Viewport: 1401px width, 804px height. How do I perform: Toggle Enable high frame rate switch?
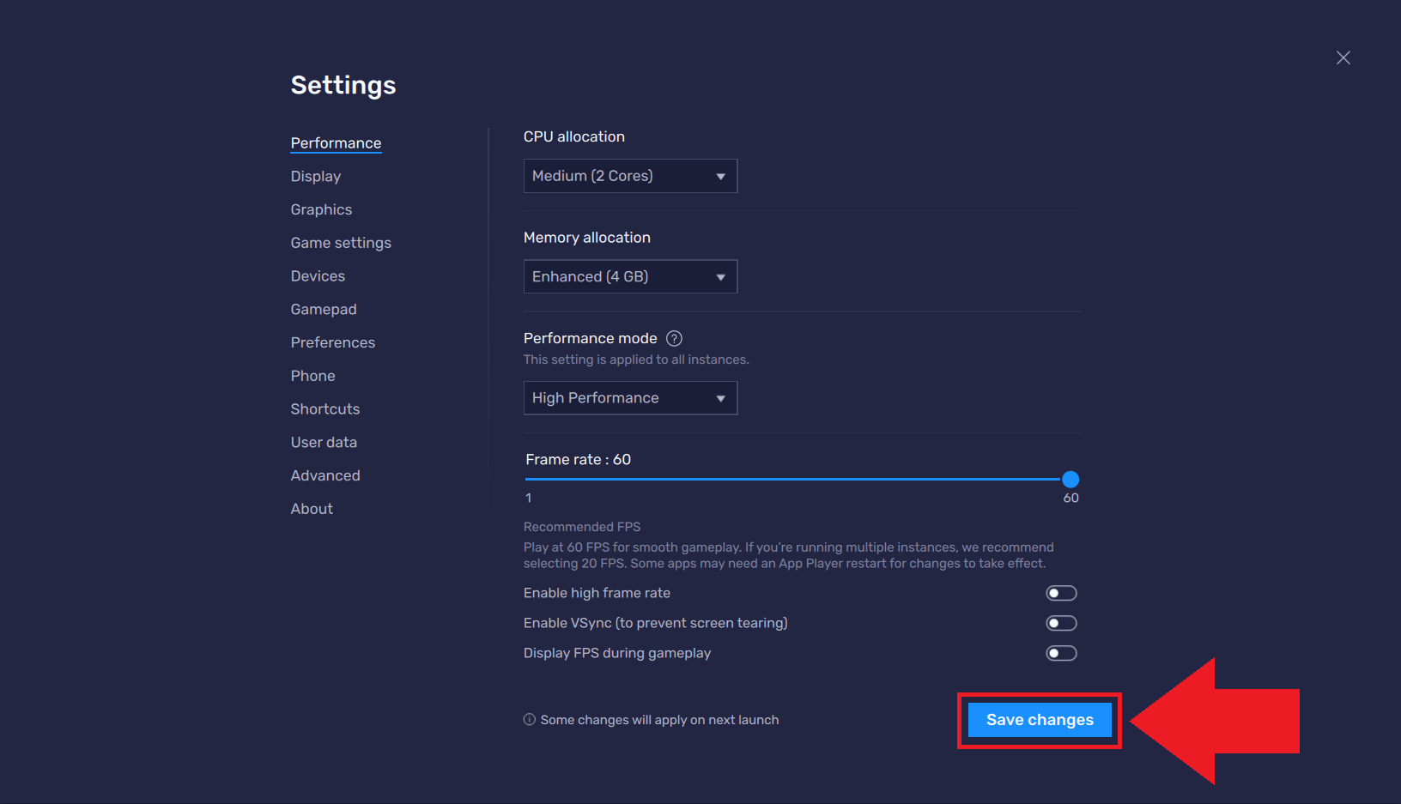coord(1061,593)
